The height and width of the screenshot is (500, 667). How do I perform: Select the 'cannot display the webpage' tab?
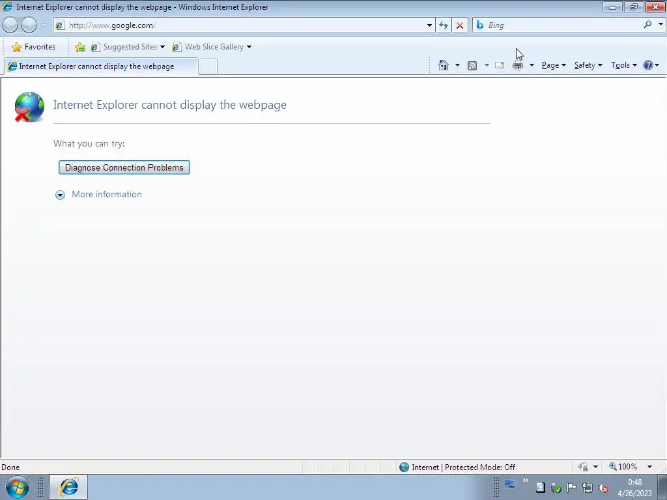(100, 66)
